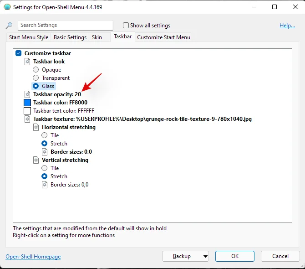Select the Opaque taskbar look
This screenshot has height=269, width=305.
36,70
